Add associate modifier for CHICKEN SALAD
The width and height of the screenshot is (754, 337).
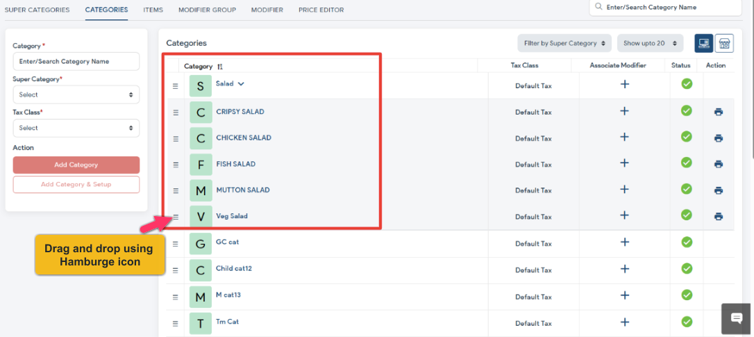click(x=625, y=137)
